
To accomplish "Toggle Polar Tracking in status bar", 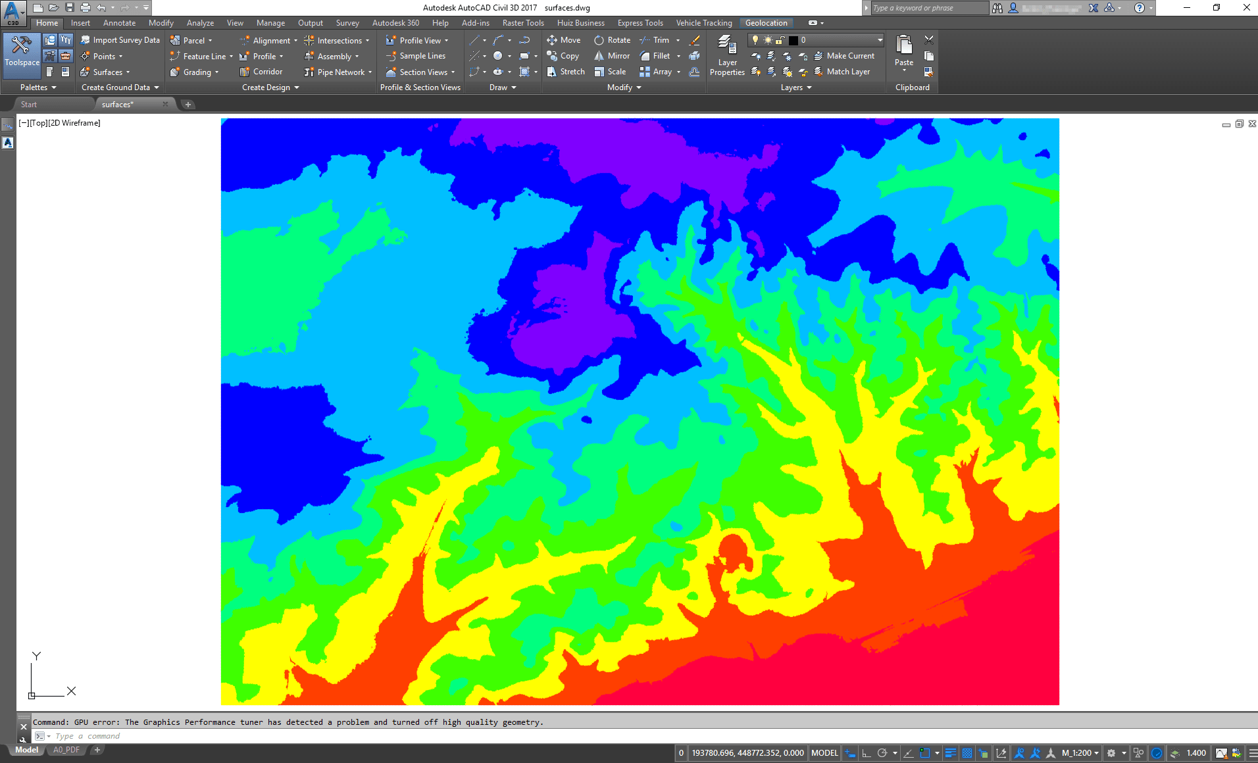I will pos(882,753).
